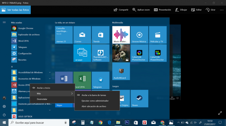
Task: Rotate the photo with Girar
Action: point(211,10)
